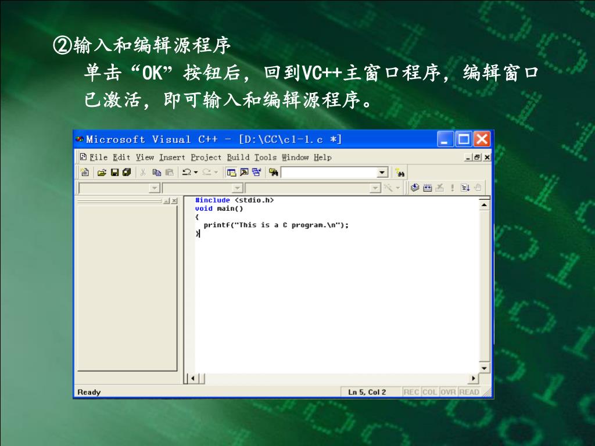Toggle the Workspace window icon
The image size is (595, 446).
click(x=231, y=172)
